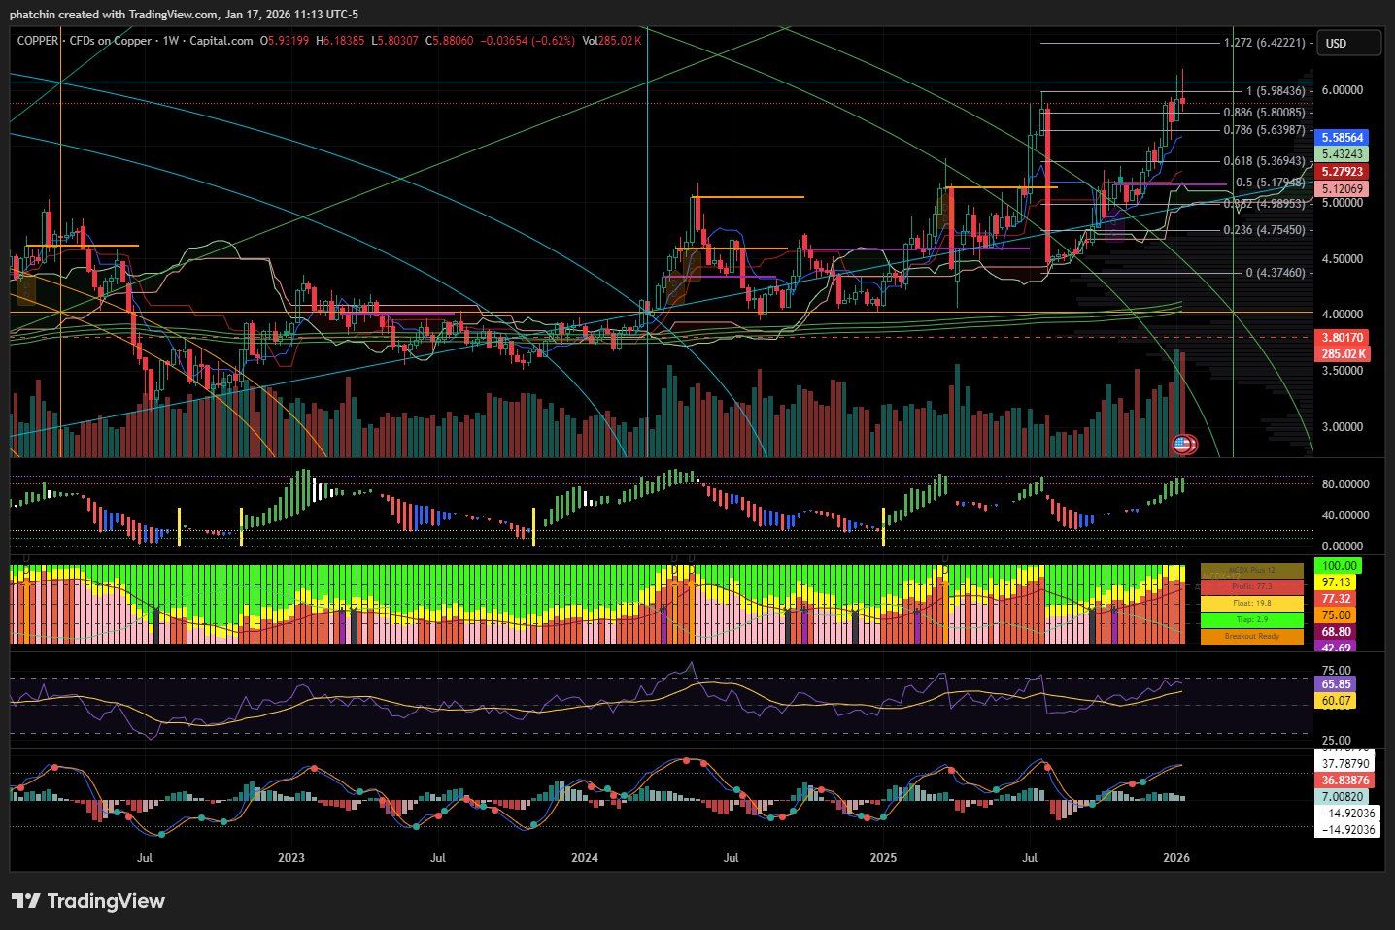Click the yellow 60.07 RSI average label
The width and height of the screenshot is (1395, 930).
pyautogui.click(x=1336, y=701)
